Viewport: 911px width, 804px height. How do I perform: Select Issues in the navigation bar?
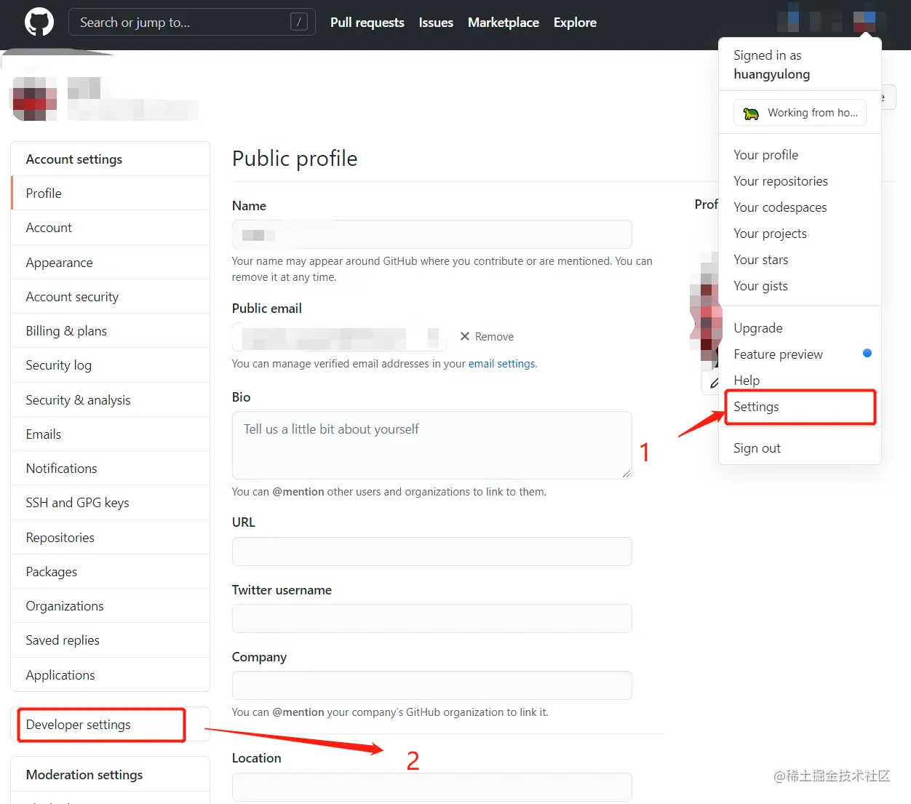[x=435, y=22]
